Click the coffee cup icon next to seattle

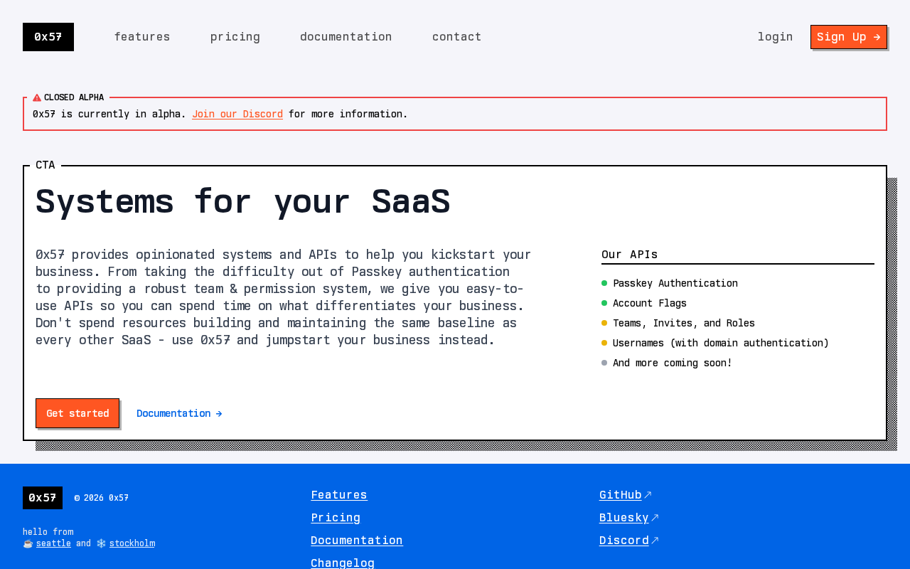point(28,543)
